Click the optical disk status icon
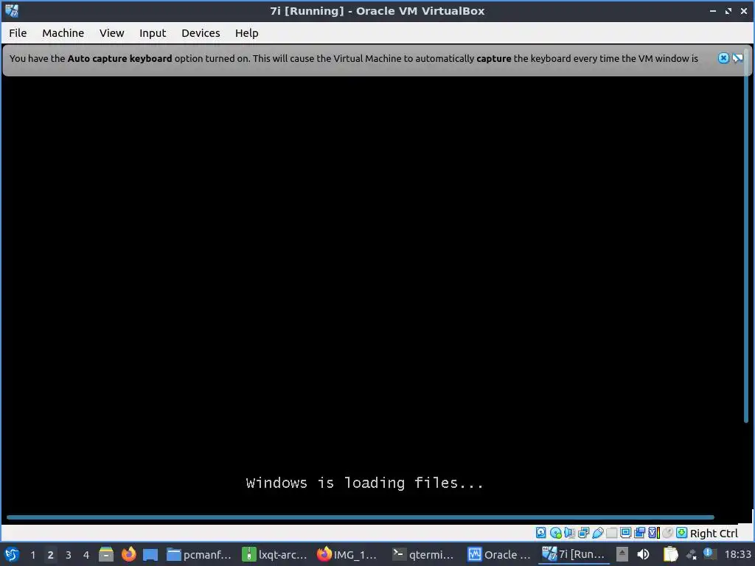This screenshot has width=755, height=566. [x=555, y=533]
